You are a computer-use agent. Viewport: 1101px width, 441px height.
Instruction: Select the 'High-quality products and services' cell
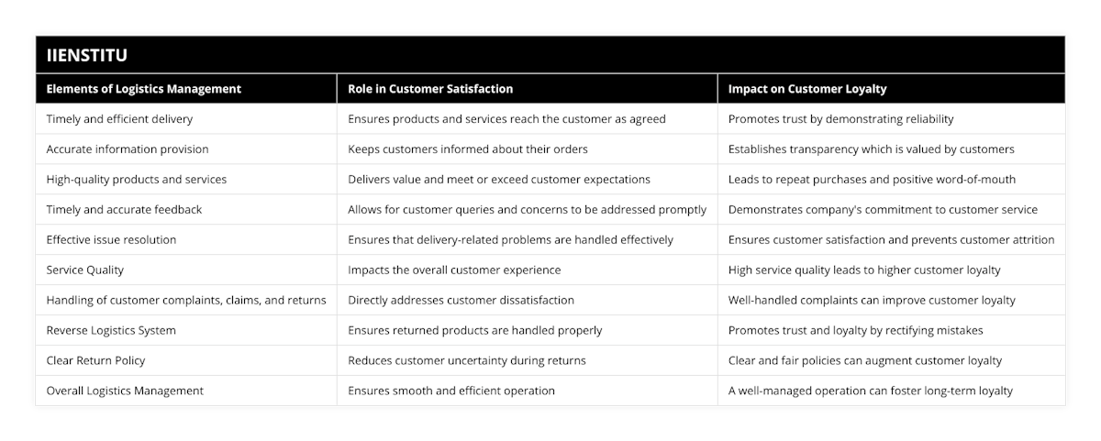point(137,179)
